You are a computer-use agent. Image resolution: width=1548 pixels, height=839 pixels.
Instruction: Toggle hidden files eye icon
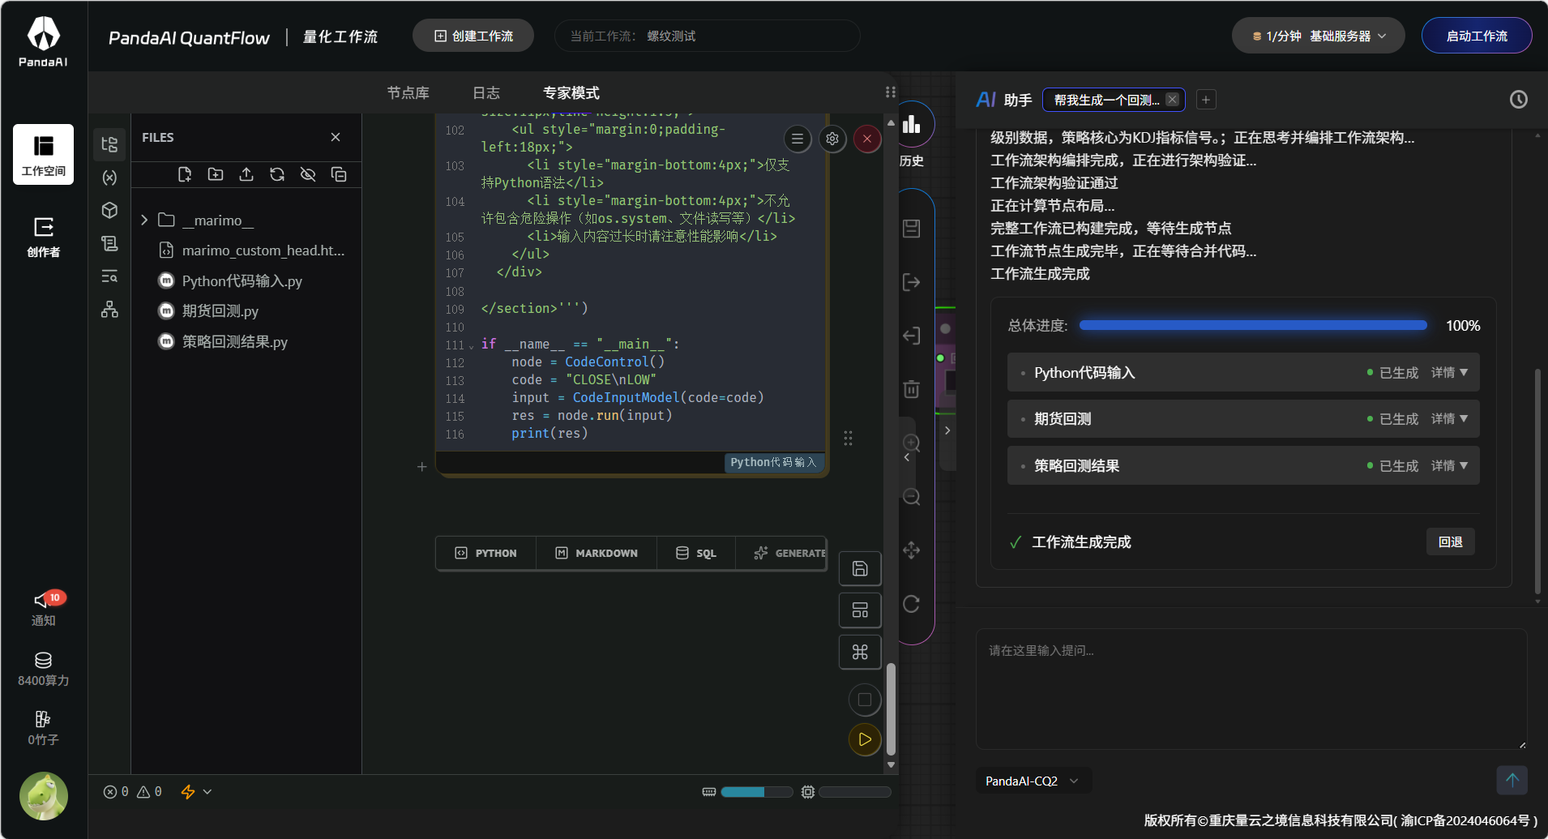(x=308, y=174)
